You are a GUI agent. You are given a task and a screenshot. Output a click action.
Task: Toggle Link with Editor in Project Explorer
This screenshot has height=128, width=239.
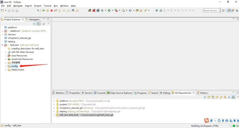39,24
